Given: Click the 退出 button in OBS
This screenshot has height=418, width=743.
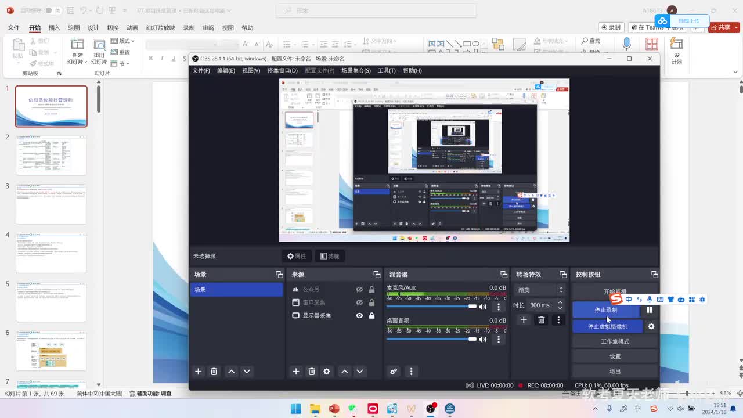Looking at the screenshot, I should pos(615,372).
